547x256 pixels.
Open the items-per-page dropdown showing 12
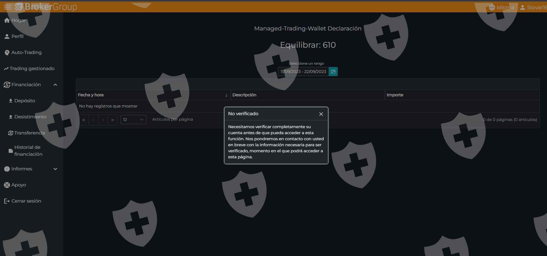pos(133,120)
